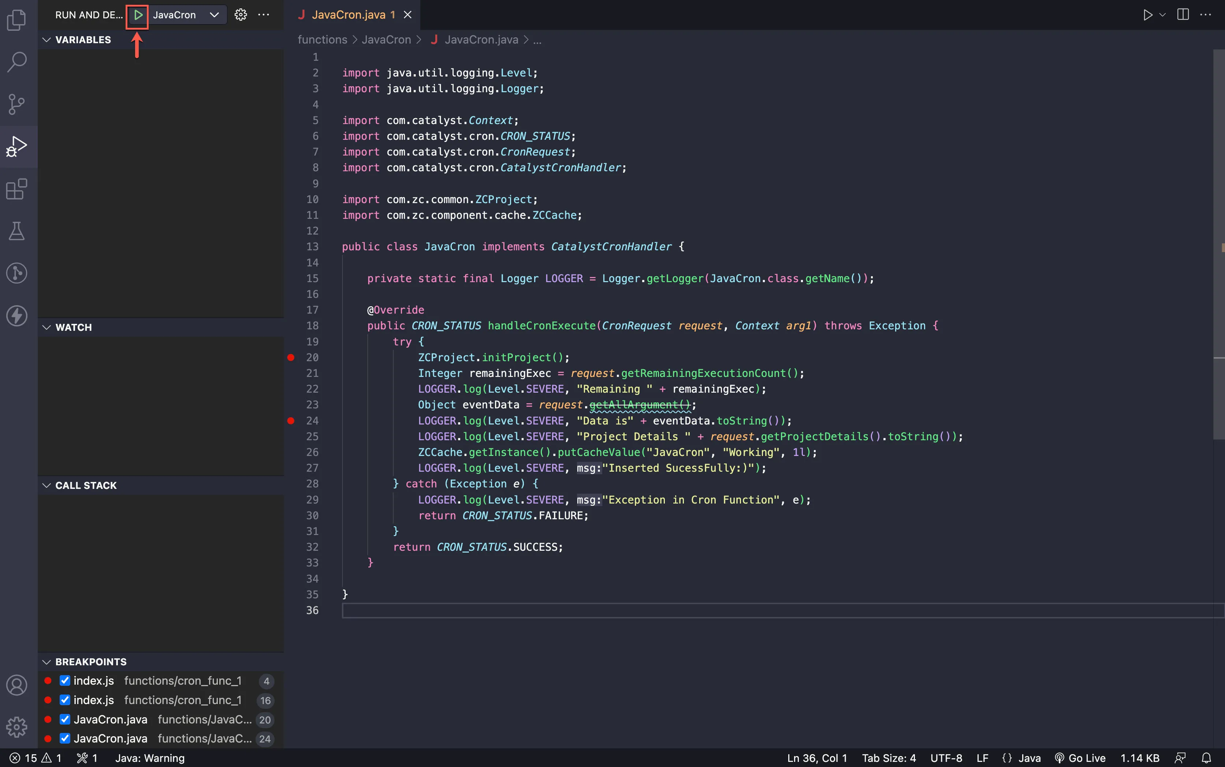Click the tools count indicator in status bar
This screenshot has width=1225, height=767.
coord(87,758)
